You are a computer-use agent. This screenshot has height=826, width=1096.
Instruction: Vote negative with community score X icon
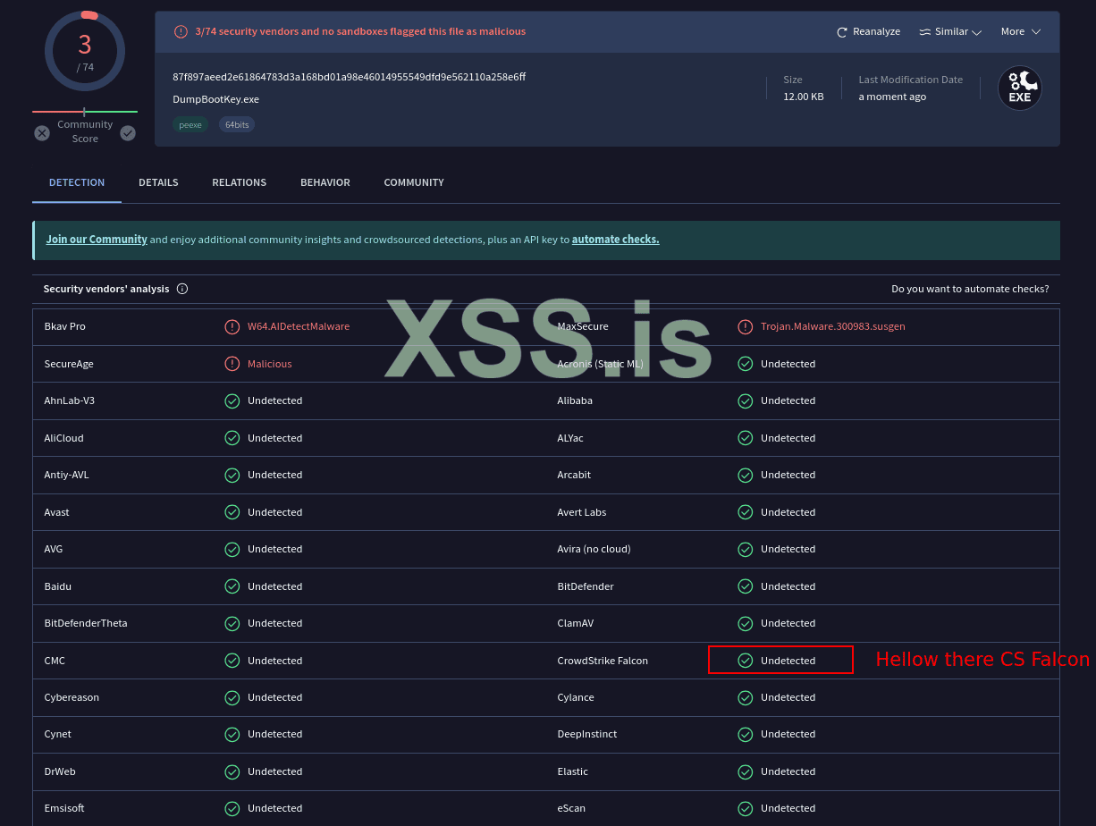[42, 133]
